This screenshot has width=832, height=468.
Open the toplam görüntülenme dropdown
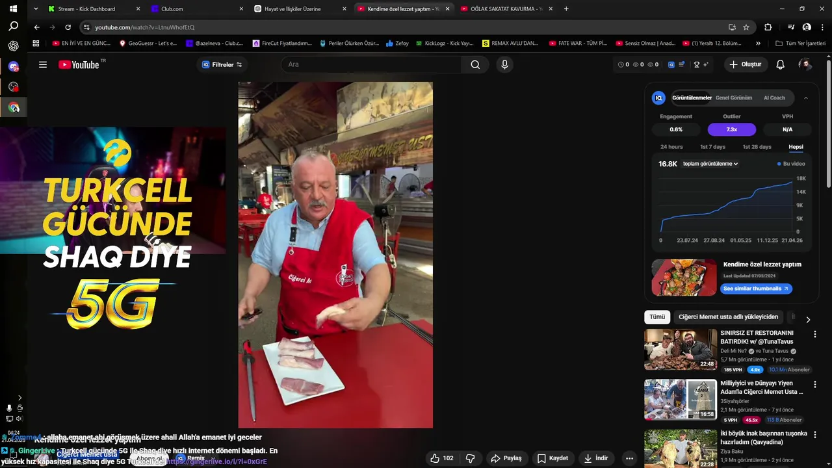click(710, 164)
